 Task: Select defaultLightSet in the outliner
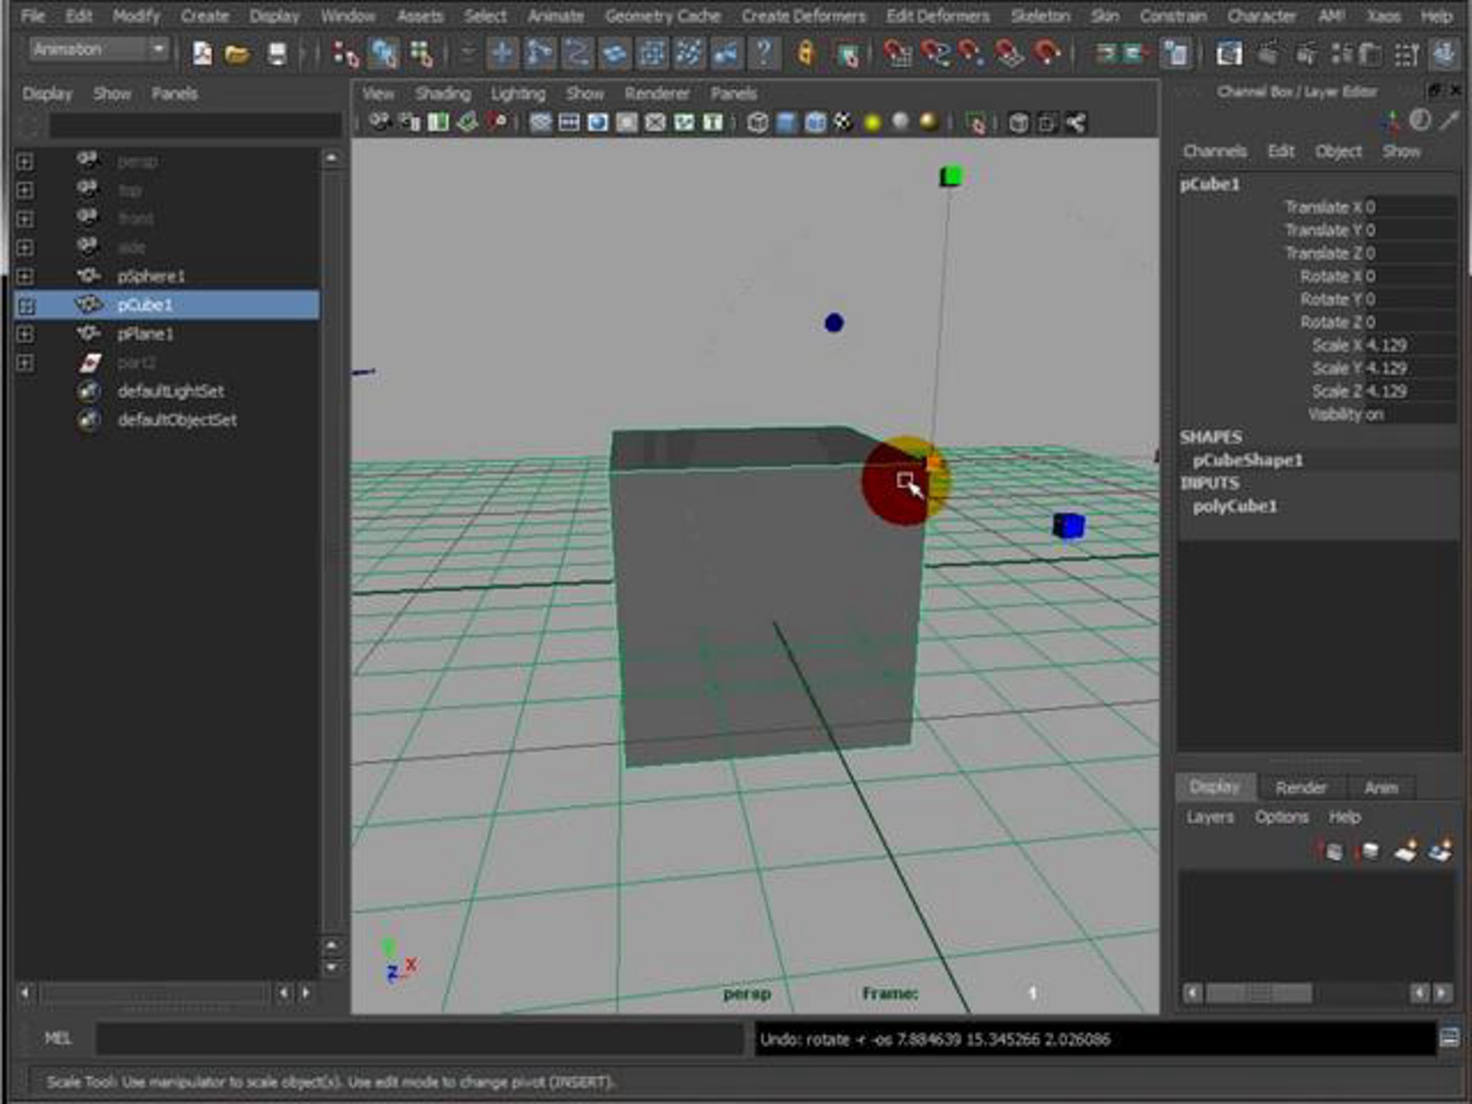(x=171, y=391)
